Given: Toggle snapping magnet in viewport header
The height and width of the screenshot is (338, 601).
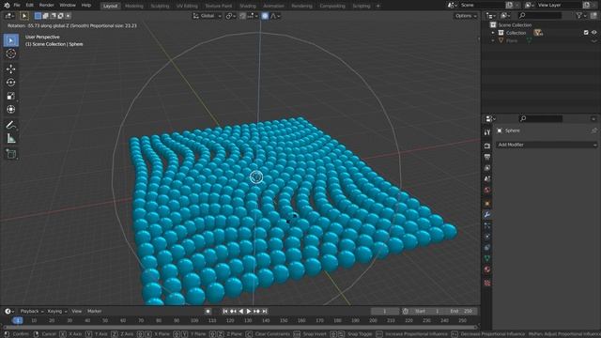Looking at the screenshot, I should pos(242,16).
